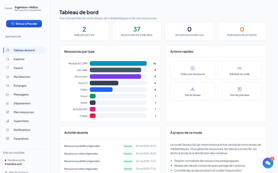Click the Déploiement download icon
The image size is (278, 173).
[7, 103]
